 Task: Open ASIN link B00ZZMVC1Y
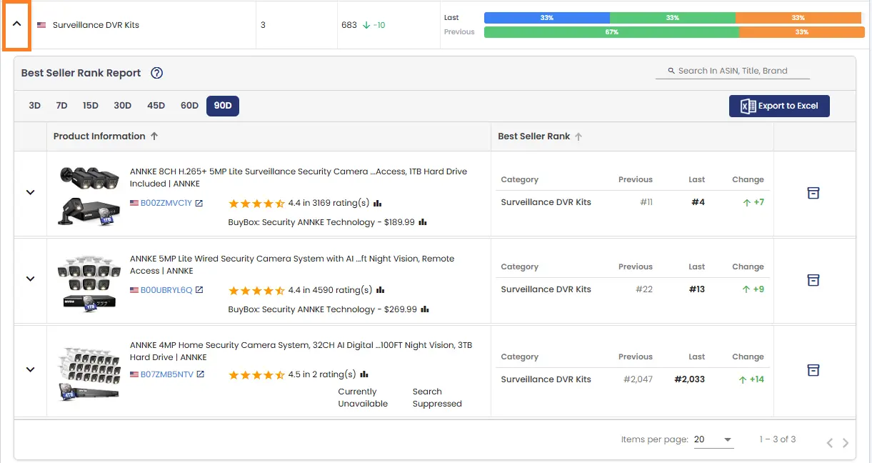(166, 203)
